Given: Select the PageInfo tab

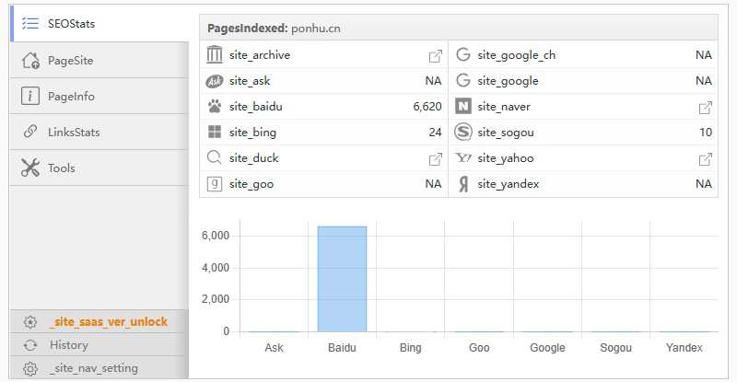Looking at the screenshot, I should pyautogui.click(x=71, y=97).
